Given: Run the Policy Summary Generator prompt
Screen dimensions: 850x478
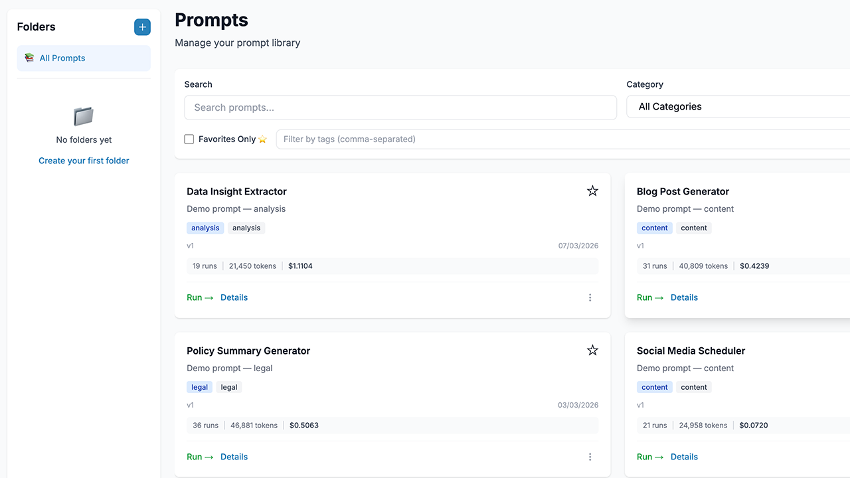Looking at the screenshot, I should click(200, 457).
